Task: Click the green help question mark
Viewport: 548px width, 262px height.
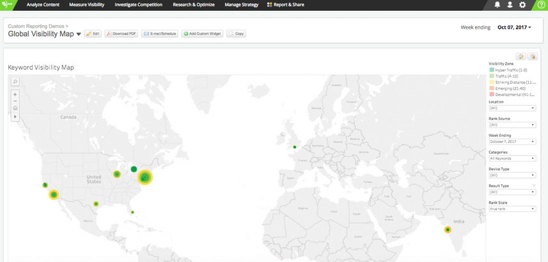Action: [x=541, y=5]
